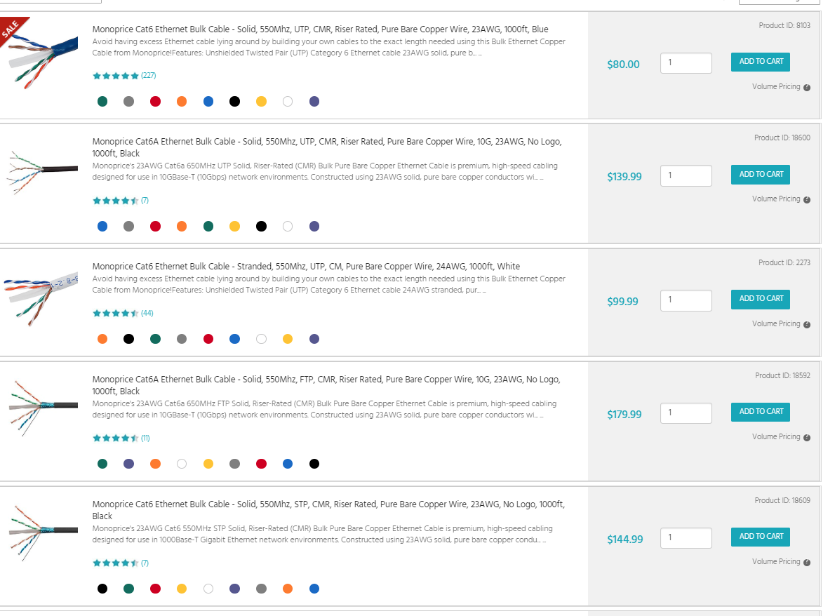This screenshot has height=616, width=835.
Task: Select green swatch for Product 18592 cable
Action: pyautogui.click(x=102, y=464)
